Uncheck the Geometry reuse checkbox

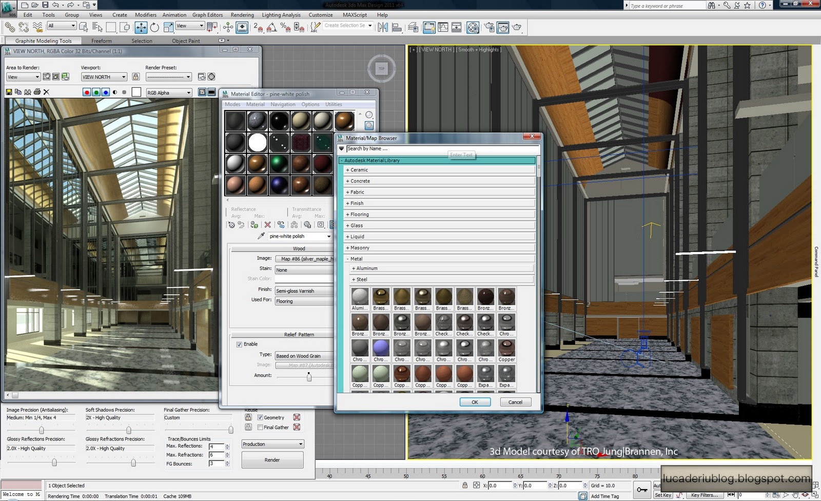(x=260, y=417)
